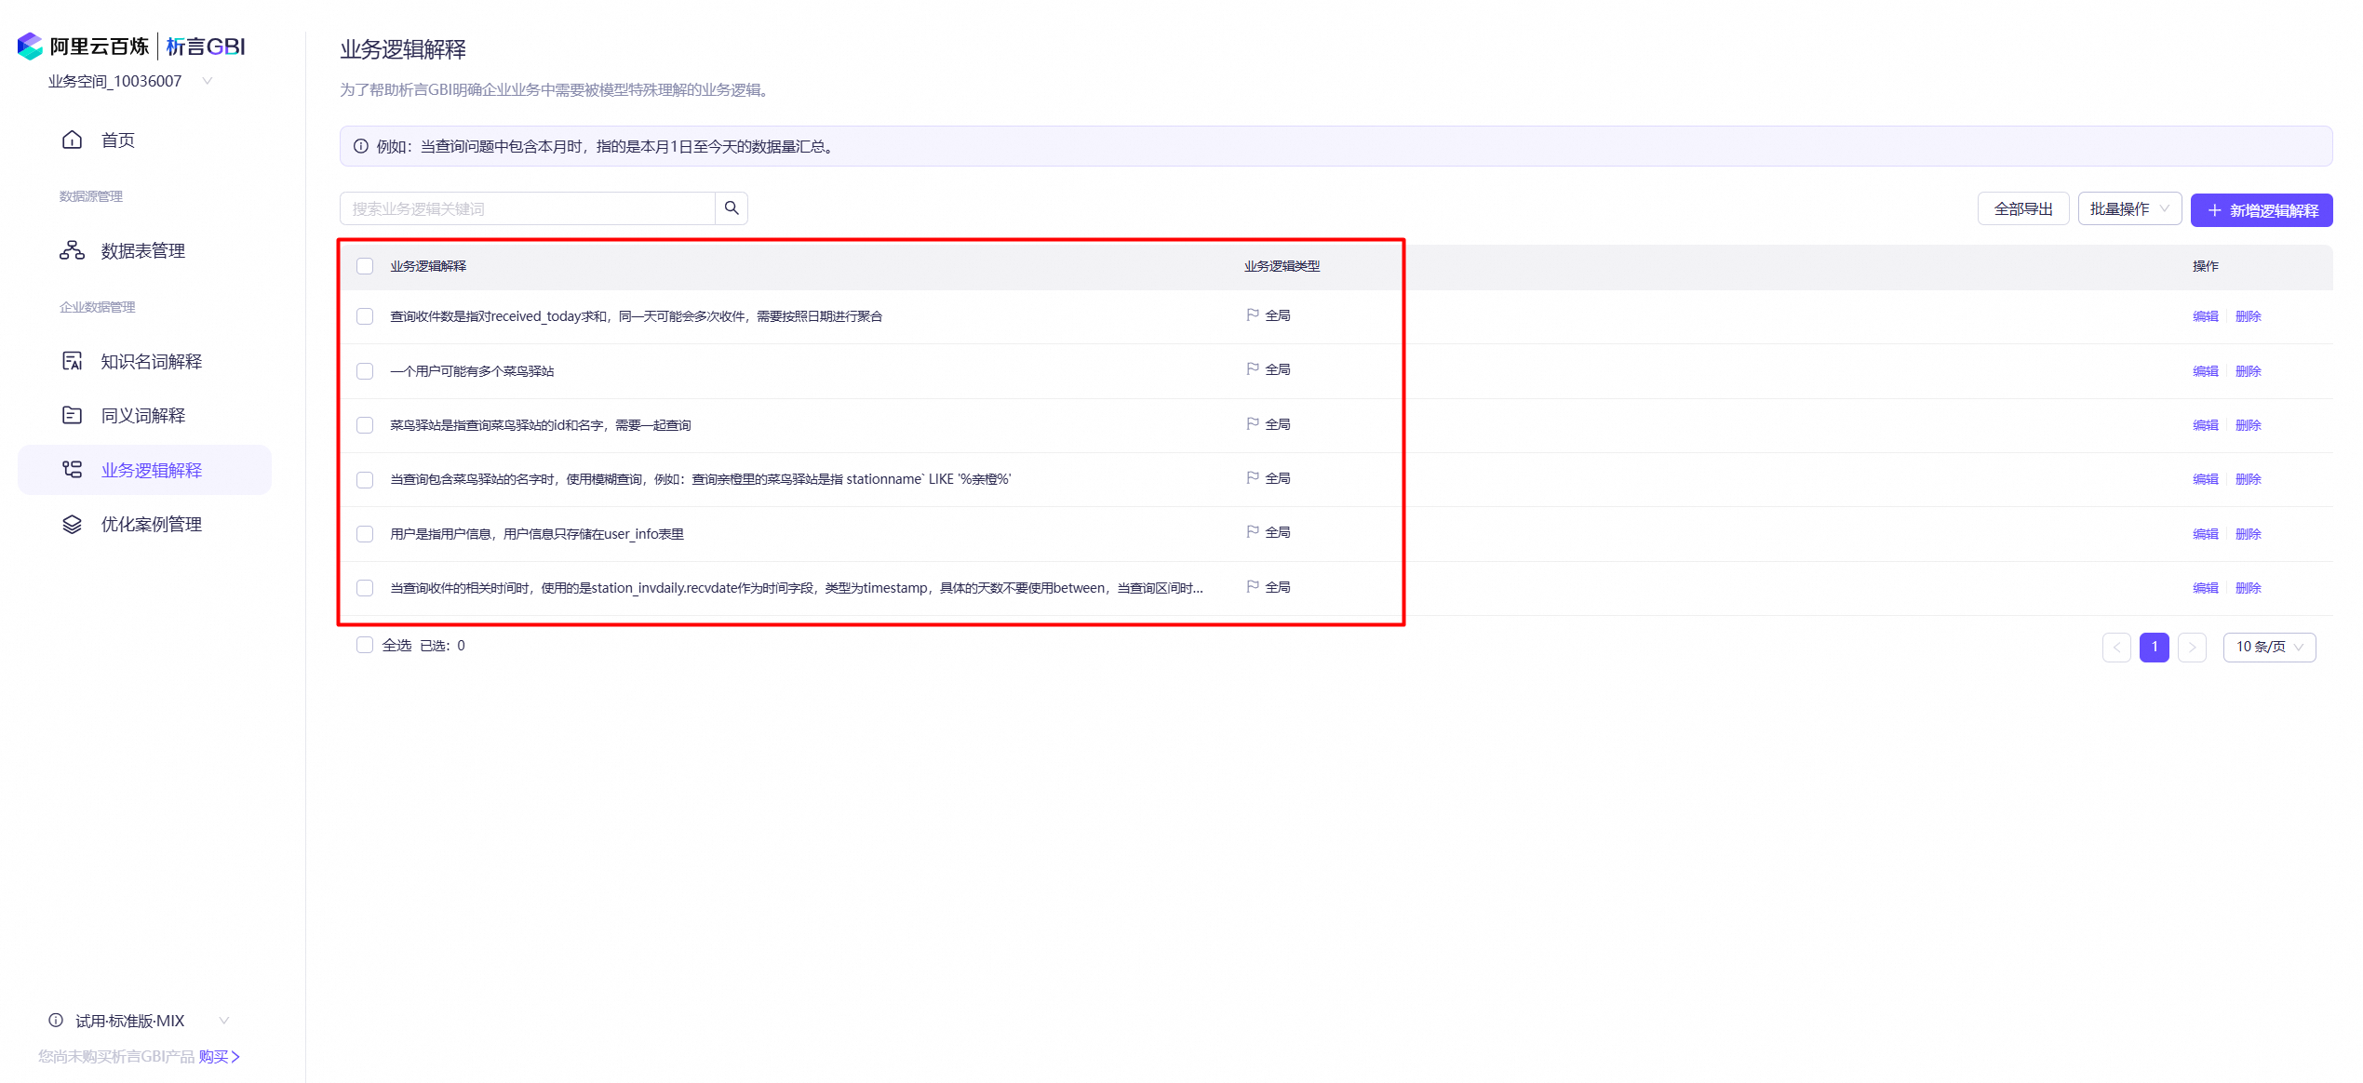Screen dimensions: 2363x1083
Task: Click the 知识名词解释 sidebar icon
Action: (x=72, y=361)
